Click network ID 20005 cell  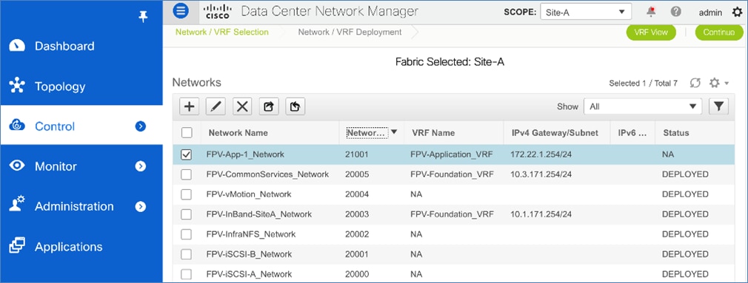357,174
